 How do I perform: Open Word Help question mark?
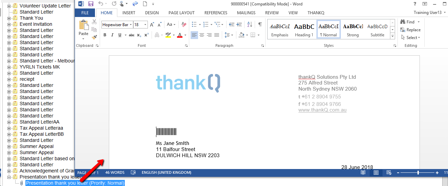(415, 4)
